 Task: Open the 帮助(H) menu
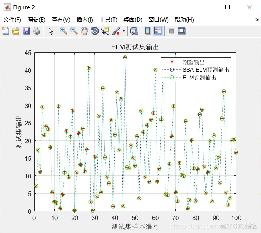[x=184, y=20]
